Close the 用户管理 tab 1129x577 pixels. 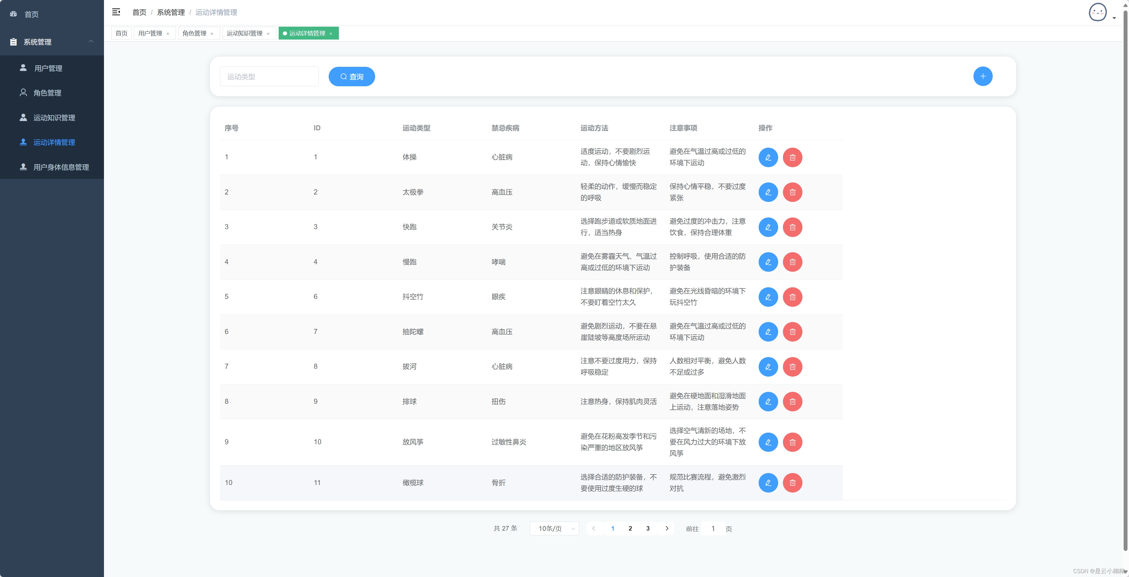(x=168, y=34)
